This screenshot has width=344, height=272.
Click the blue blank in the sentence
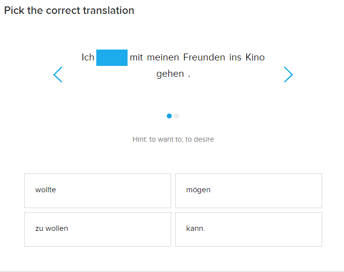[x=112, y=57]
